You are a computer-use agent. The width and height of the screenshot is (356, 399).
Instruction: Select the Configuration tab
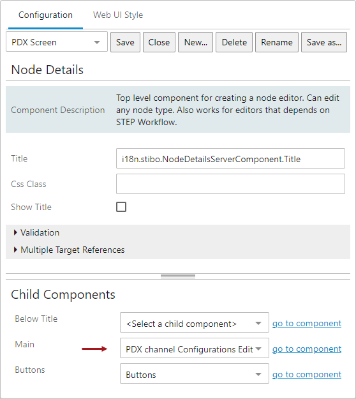click(45, 15)
